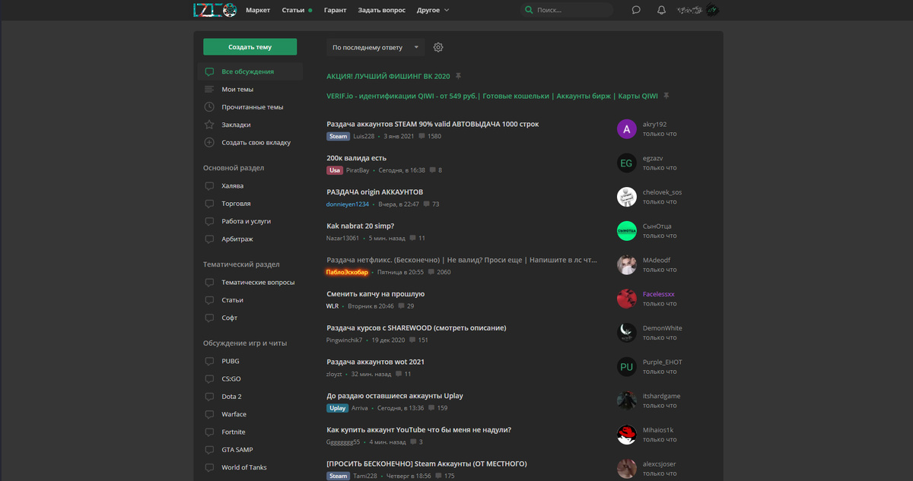Click pin icon next to VERIF.io thread
The height and width of the screenshot is (481, 913).
[666, 96]
